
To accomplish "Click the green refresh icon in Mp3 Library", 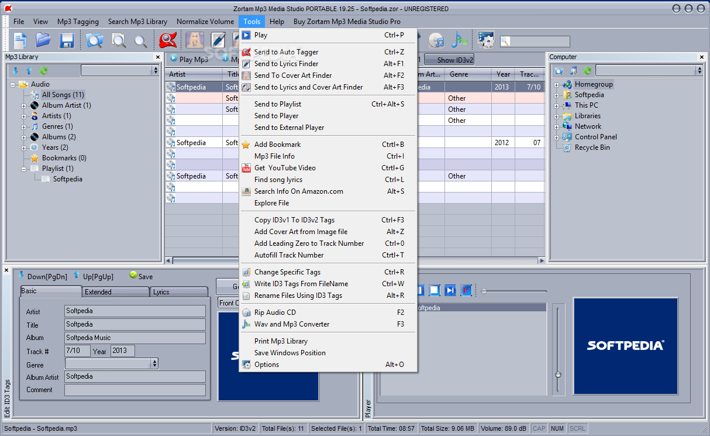I will coord(43,71).
